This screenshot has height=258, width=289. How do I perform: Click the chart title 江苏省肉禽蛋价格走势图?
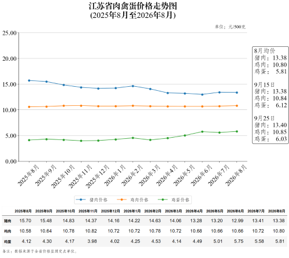133,6
